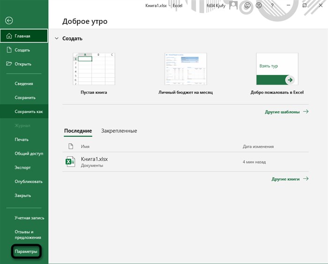Click the green arrow on Взять тур
Screen dimensions: 328x264
tap(290, 80)
